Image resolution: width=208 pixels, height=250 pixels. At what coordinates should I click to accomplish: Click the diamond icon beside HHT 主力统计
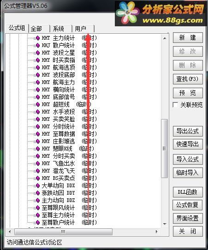(38, 38)
